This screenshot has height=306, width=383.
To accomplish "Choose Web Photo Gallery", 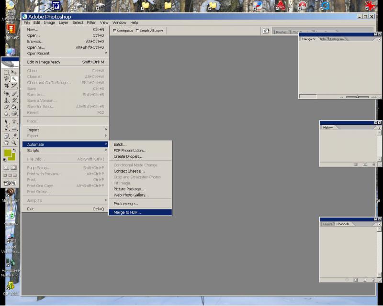I will [x=140, y=195].
